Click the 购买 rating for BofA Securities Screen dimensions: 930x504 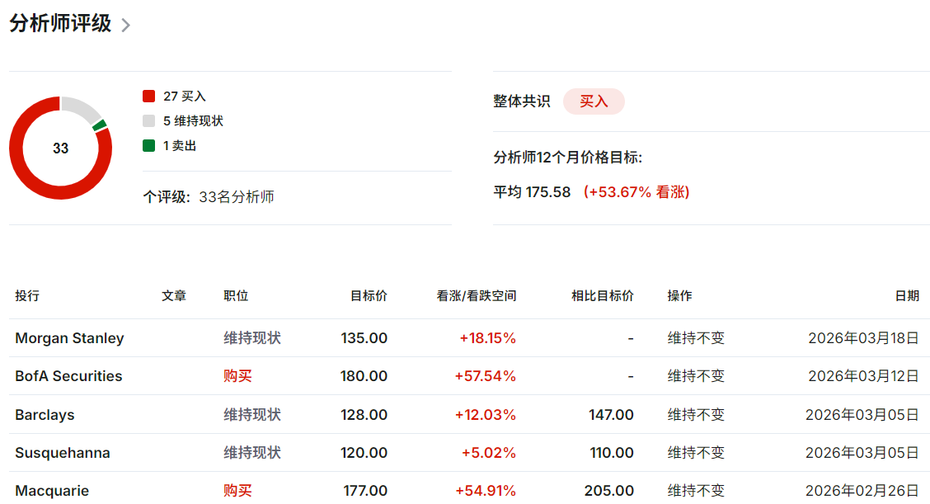pyautogui.click(x=236, y=375)
